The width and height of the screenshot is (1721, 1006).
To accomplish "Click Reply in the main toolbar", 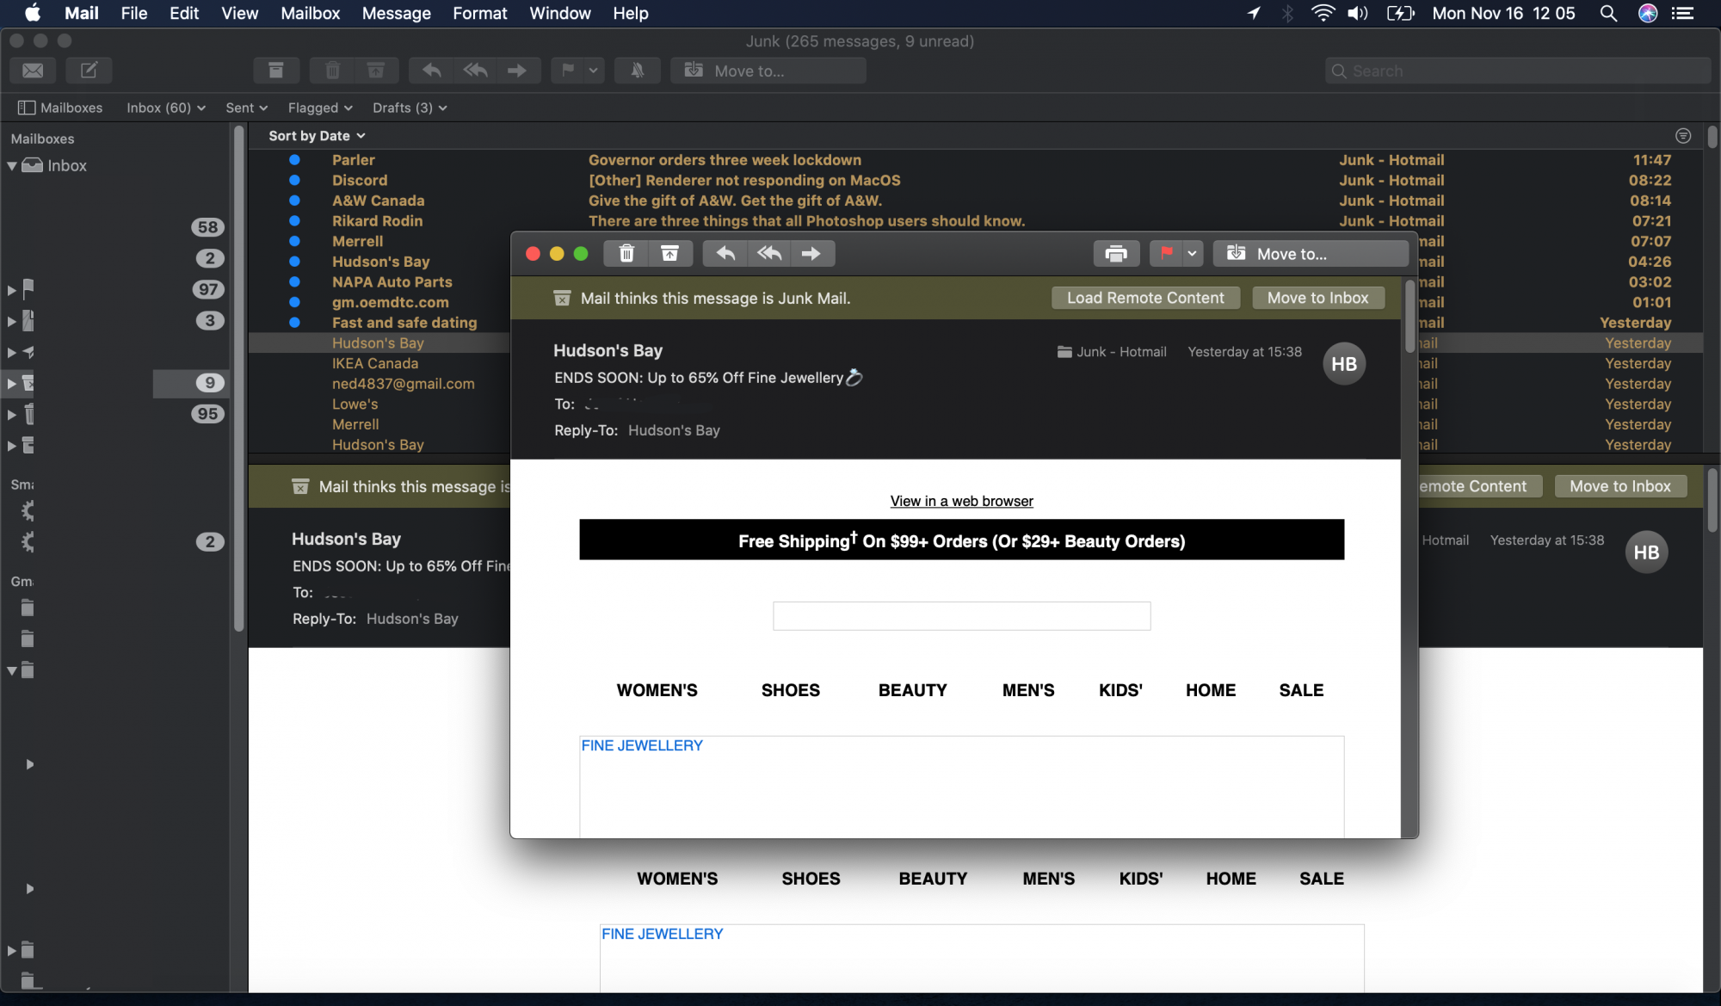I will 432,71.
